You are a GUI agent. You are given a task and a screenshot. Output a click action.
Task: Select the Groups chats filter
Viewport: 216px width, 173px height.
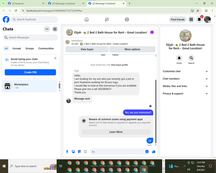point(29,48)
